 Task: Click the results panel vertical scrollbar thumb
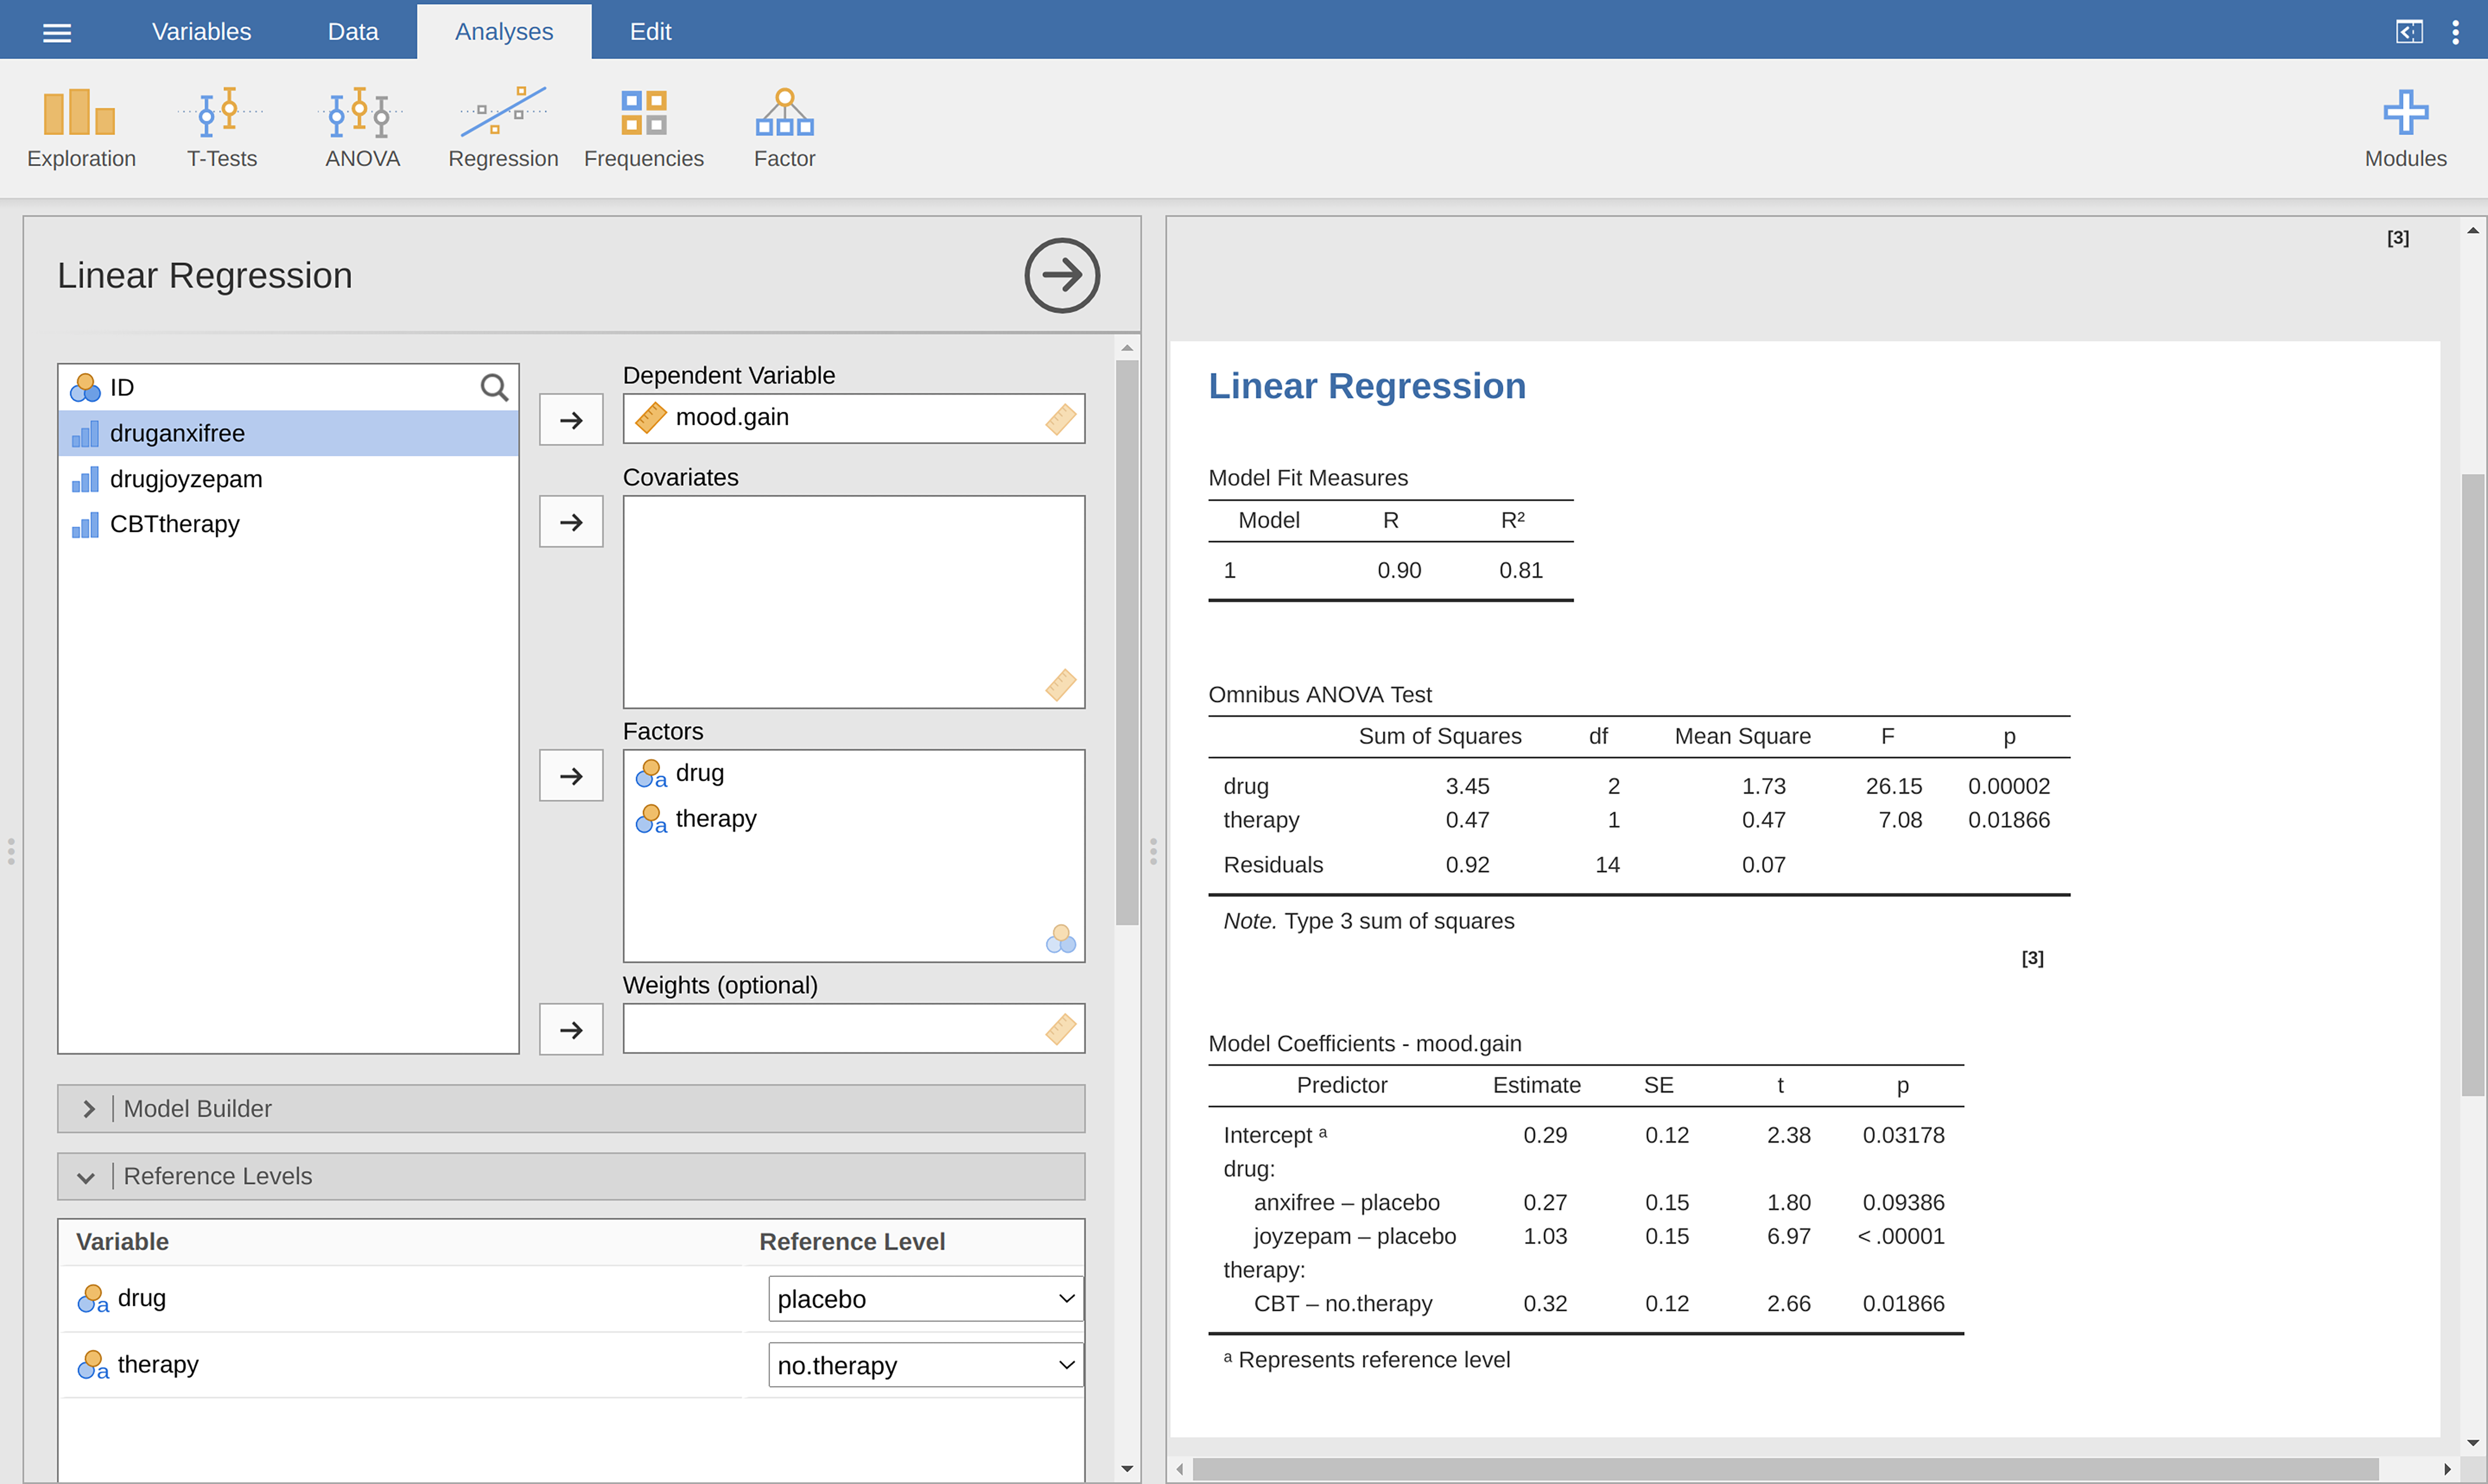pyautogui.click(x=2473, y=785)
